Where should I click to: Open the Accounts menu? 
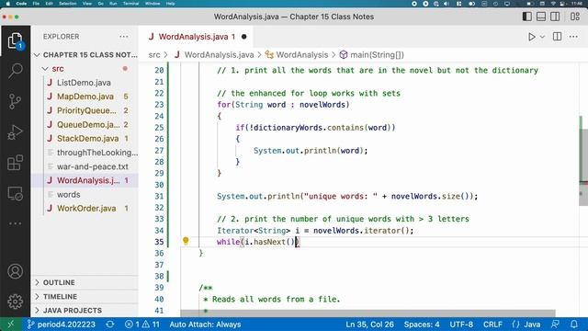click(15, 271)
